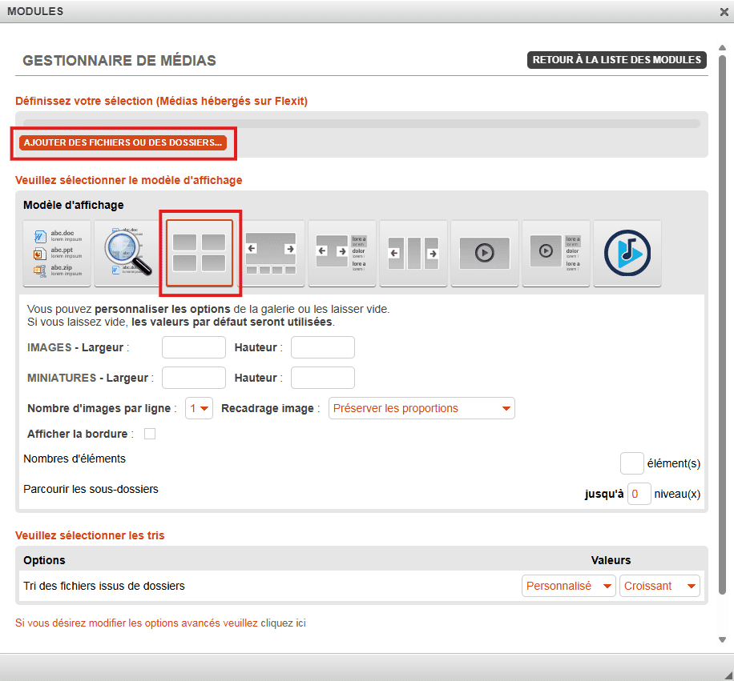Click the MINIATURES Hauteur input field

click(322, 378)
